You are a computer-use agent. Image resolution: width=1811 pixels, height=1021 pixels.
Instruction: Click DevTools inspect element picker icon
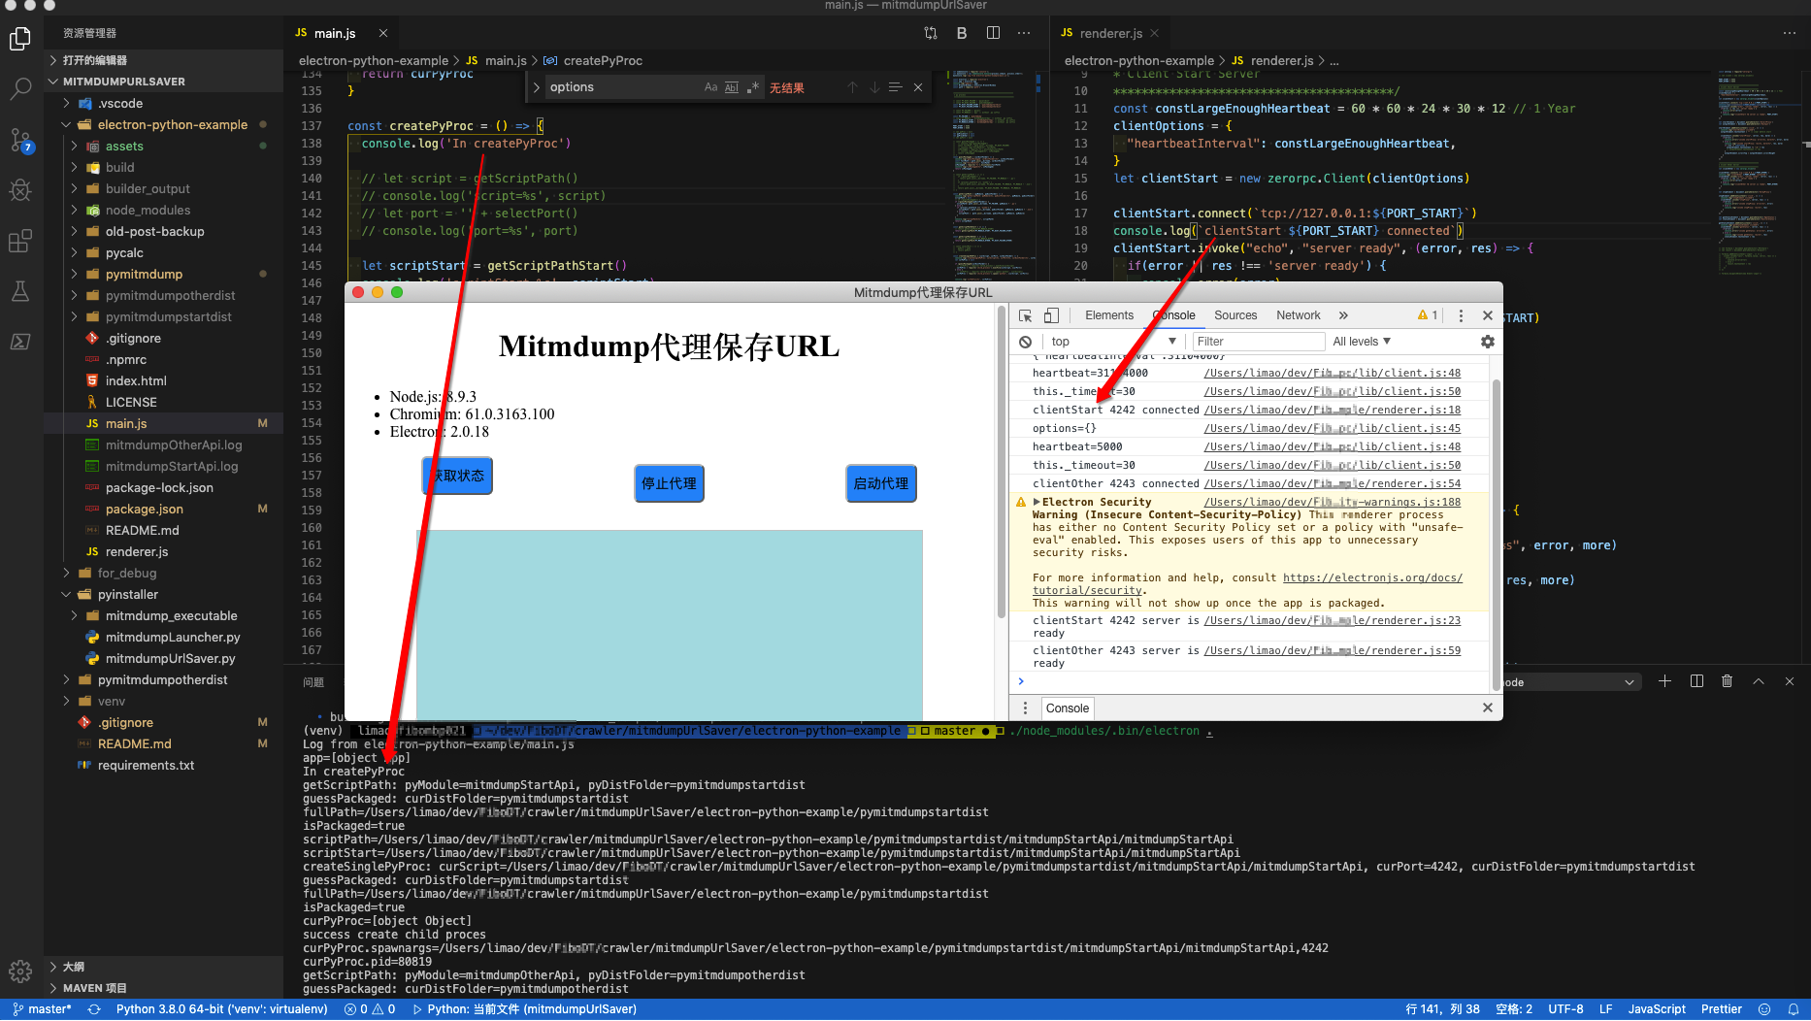pos(1026,315)
